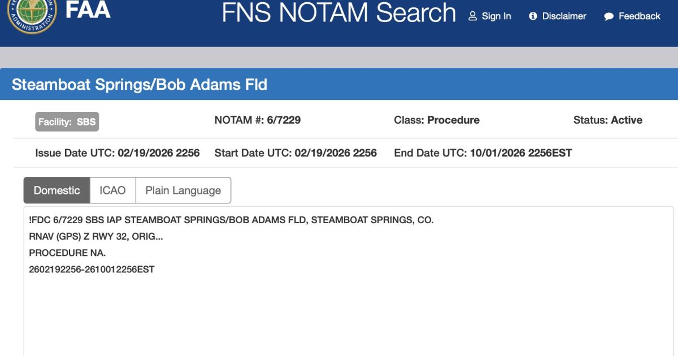
Task: Click the FAA text logo in the header
Action: 87,10
